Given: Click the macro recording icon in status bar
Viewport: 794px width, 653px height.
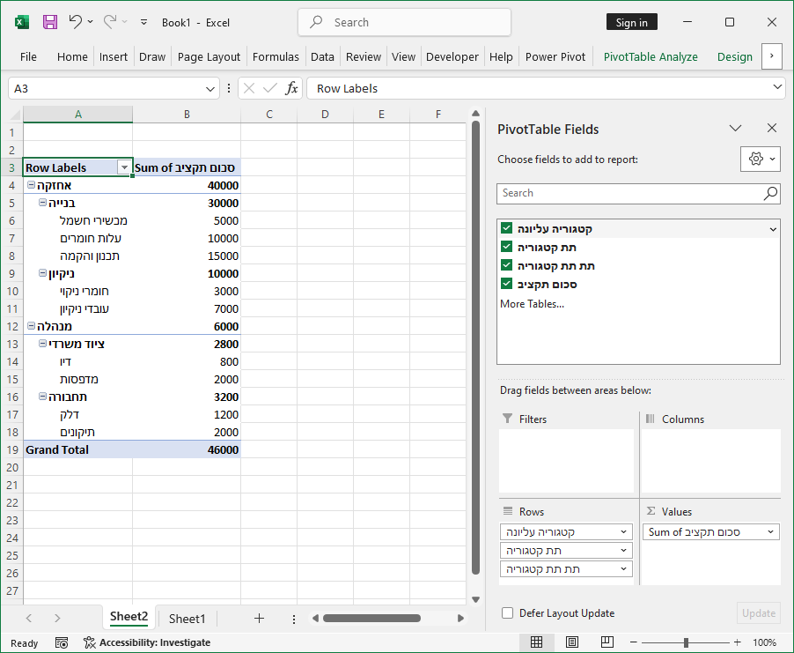Looking at the screenshot, I should [62, 642].
